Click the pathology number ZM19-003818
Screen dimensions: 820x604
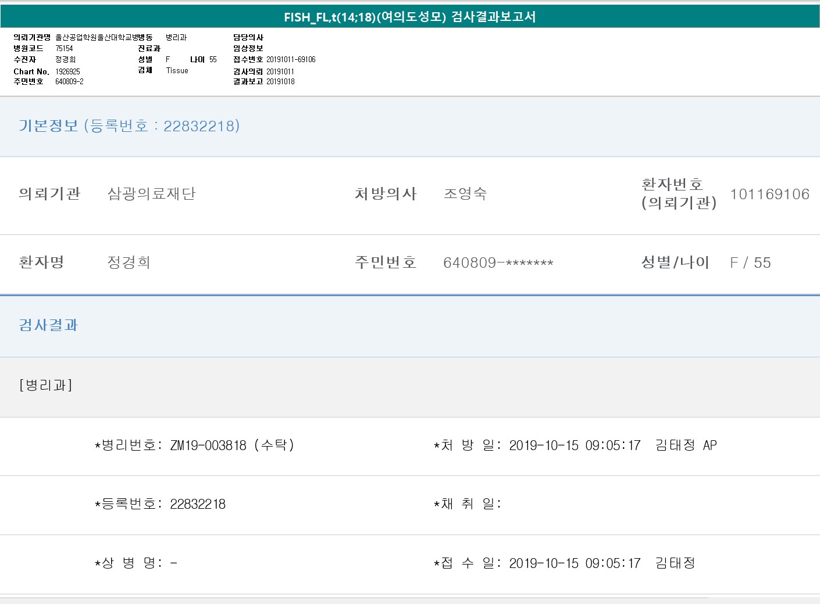208,445
